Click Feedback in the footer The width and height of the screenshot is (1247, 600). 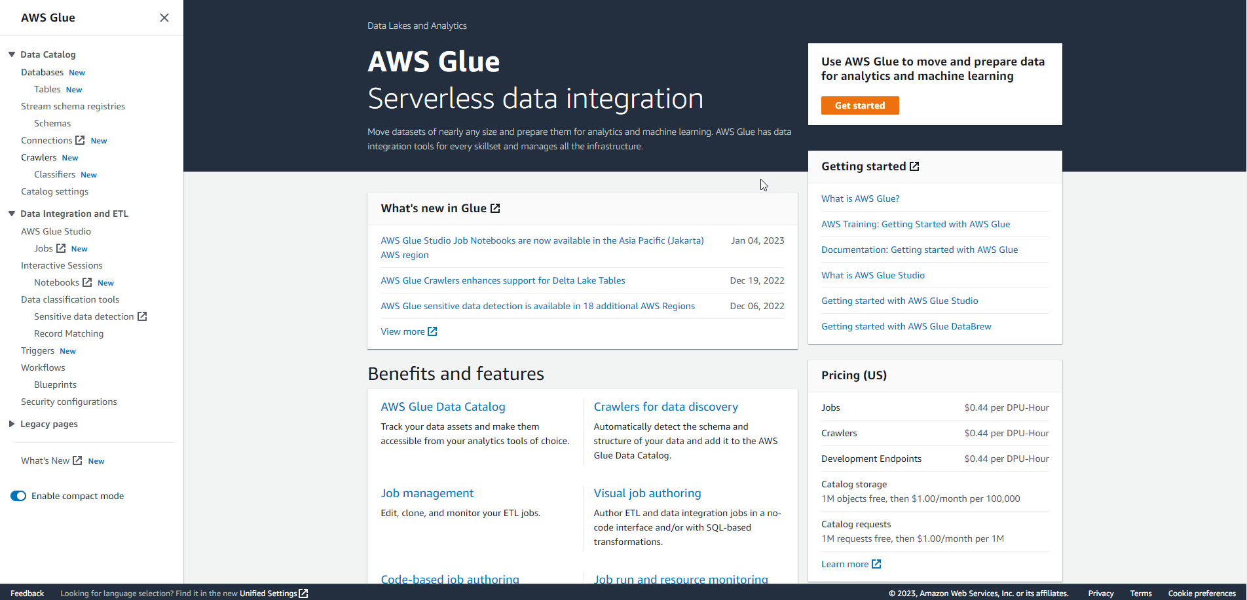(x=28, y=593)
